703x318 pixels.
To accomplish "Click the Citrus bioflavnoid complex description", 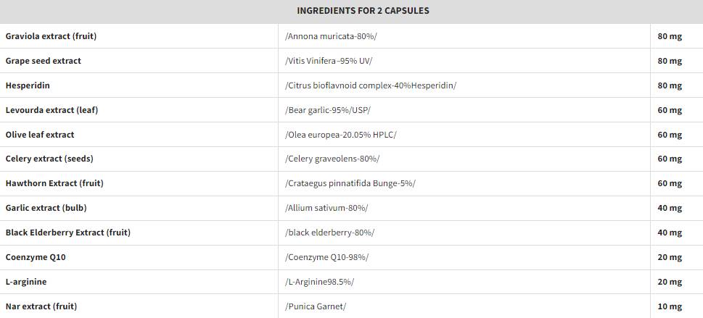I will 370,85.
